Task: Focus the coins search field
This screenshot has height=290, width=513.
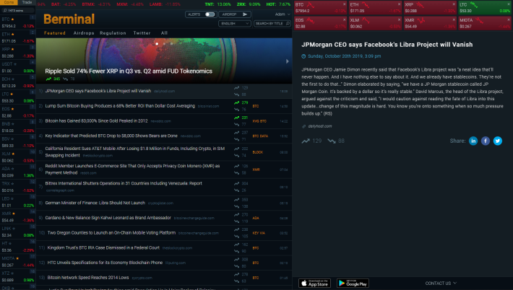Action: [18, 10]
